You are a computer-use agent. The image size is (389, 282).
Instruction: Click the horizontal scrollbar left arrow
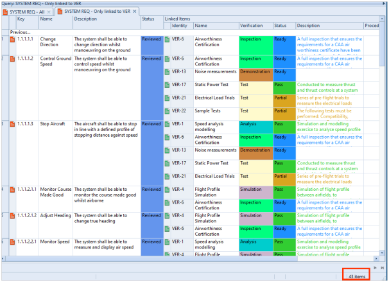click(x=3, y=259)
